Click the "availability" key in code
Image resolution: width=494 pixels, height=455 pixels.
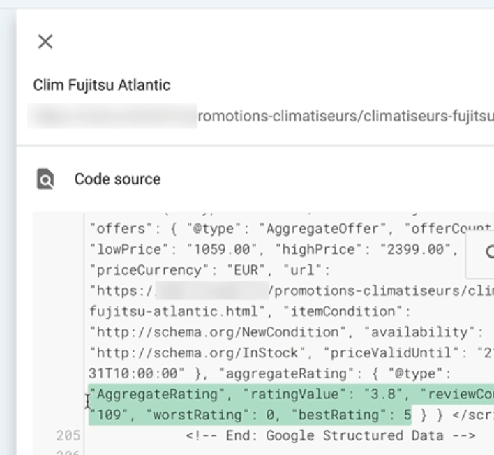[419, 332]
